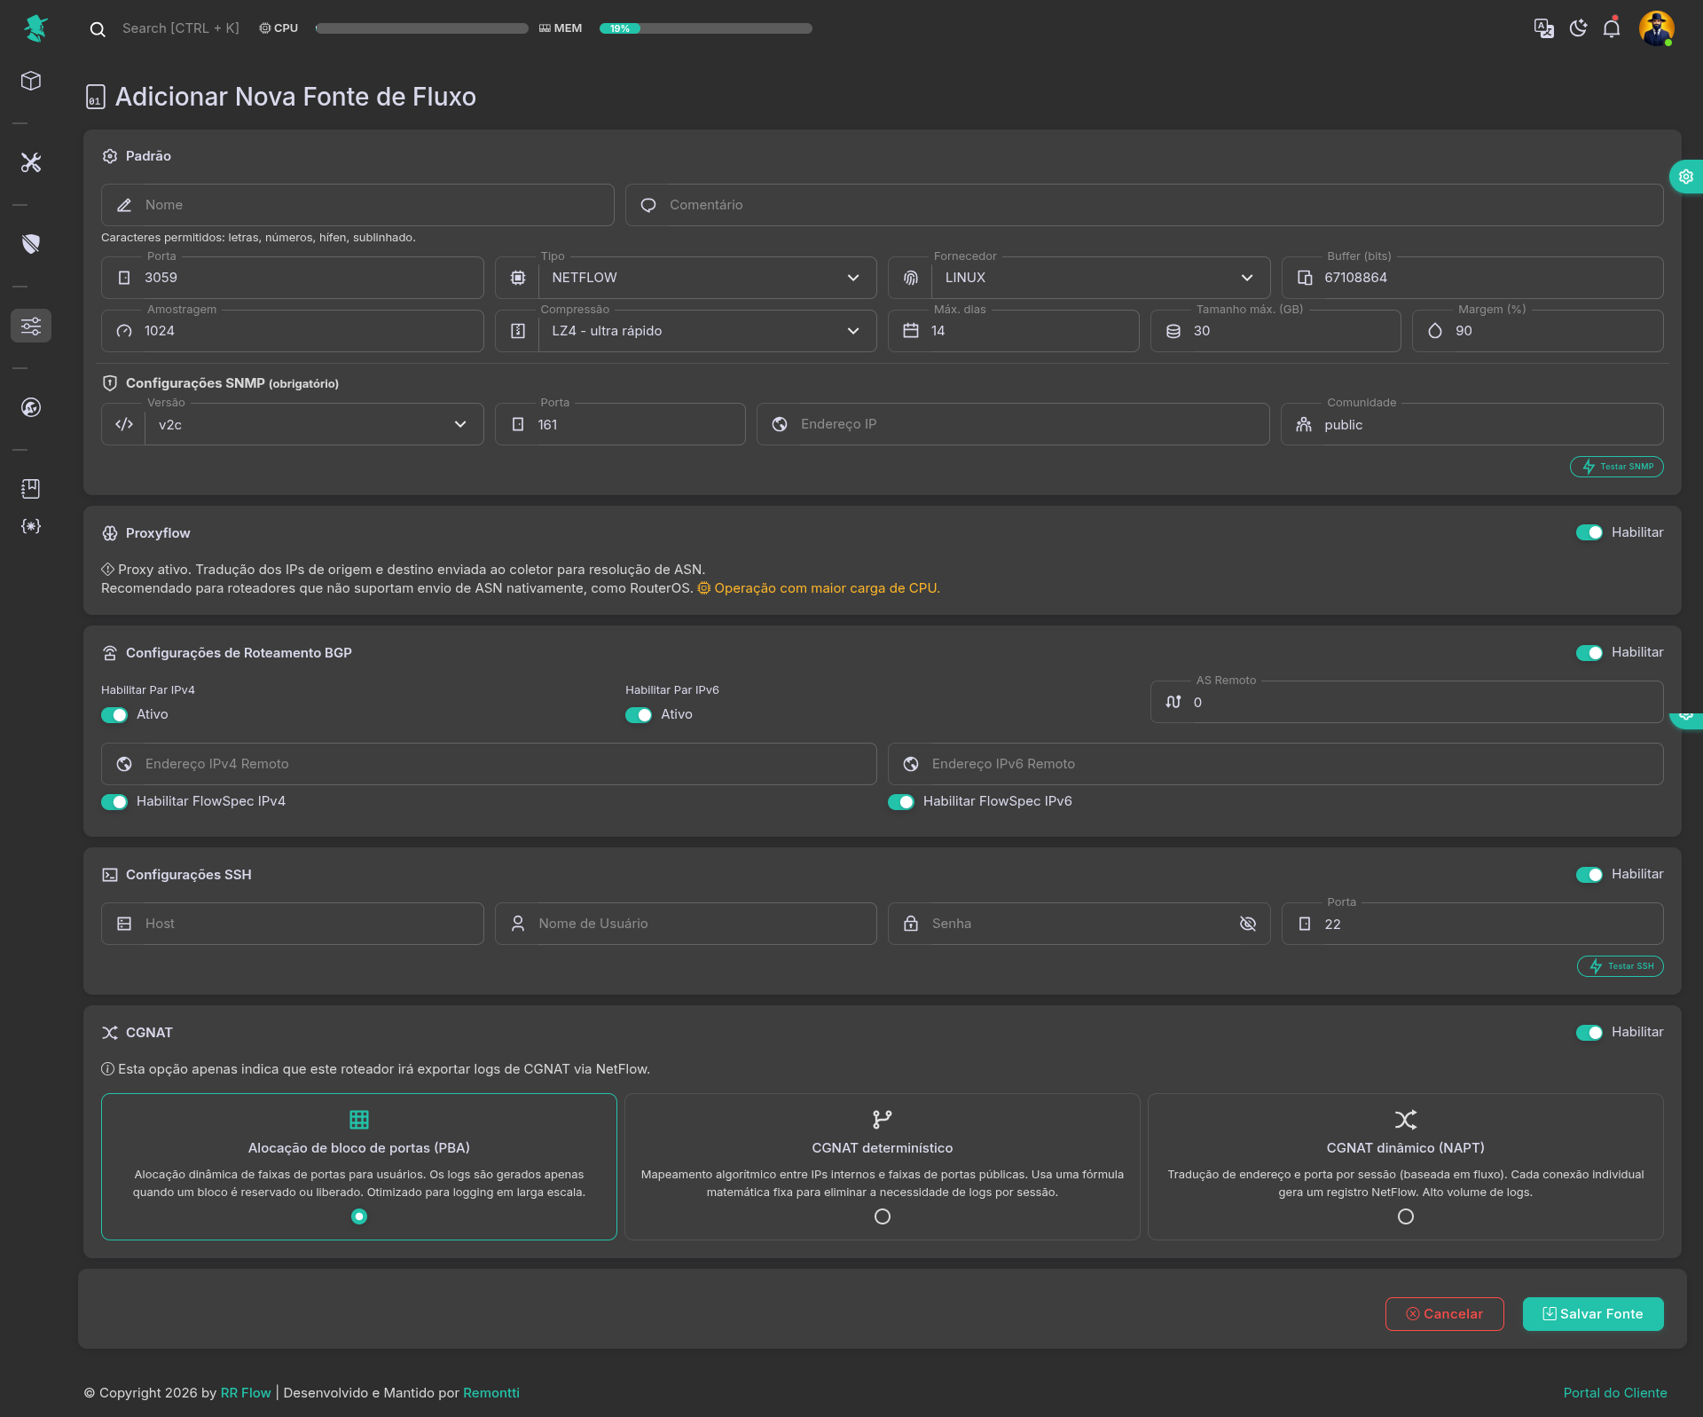This screenshot has height=1417, width=1703.
Task: Open the notifications bell
Action: click(1612, 28)
